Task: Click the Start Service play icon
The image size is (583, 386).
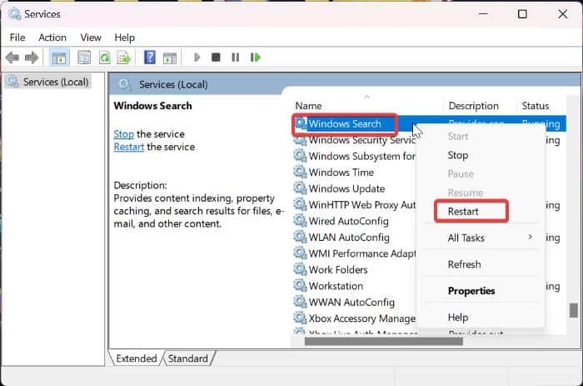Action: pyautogui.click(x=197, y=58)
